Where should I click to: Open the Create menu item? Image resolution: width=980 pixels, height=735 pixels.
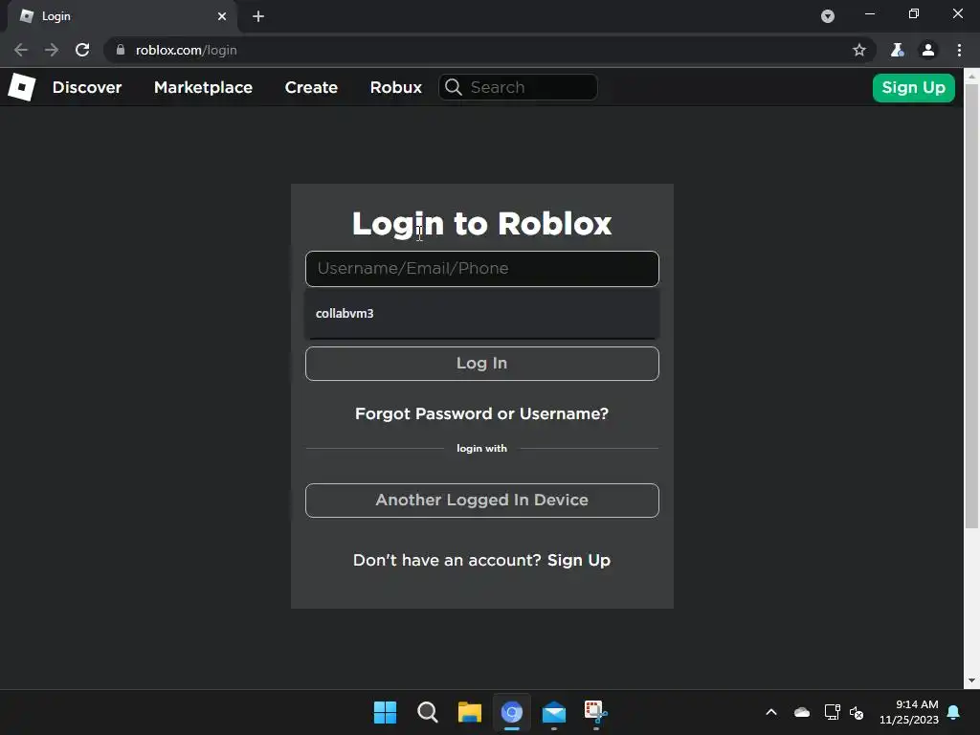(311, 87)
